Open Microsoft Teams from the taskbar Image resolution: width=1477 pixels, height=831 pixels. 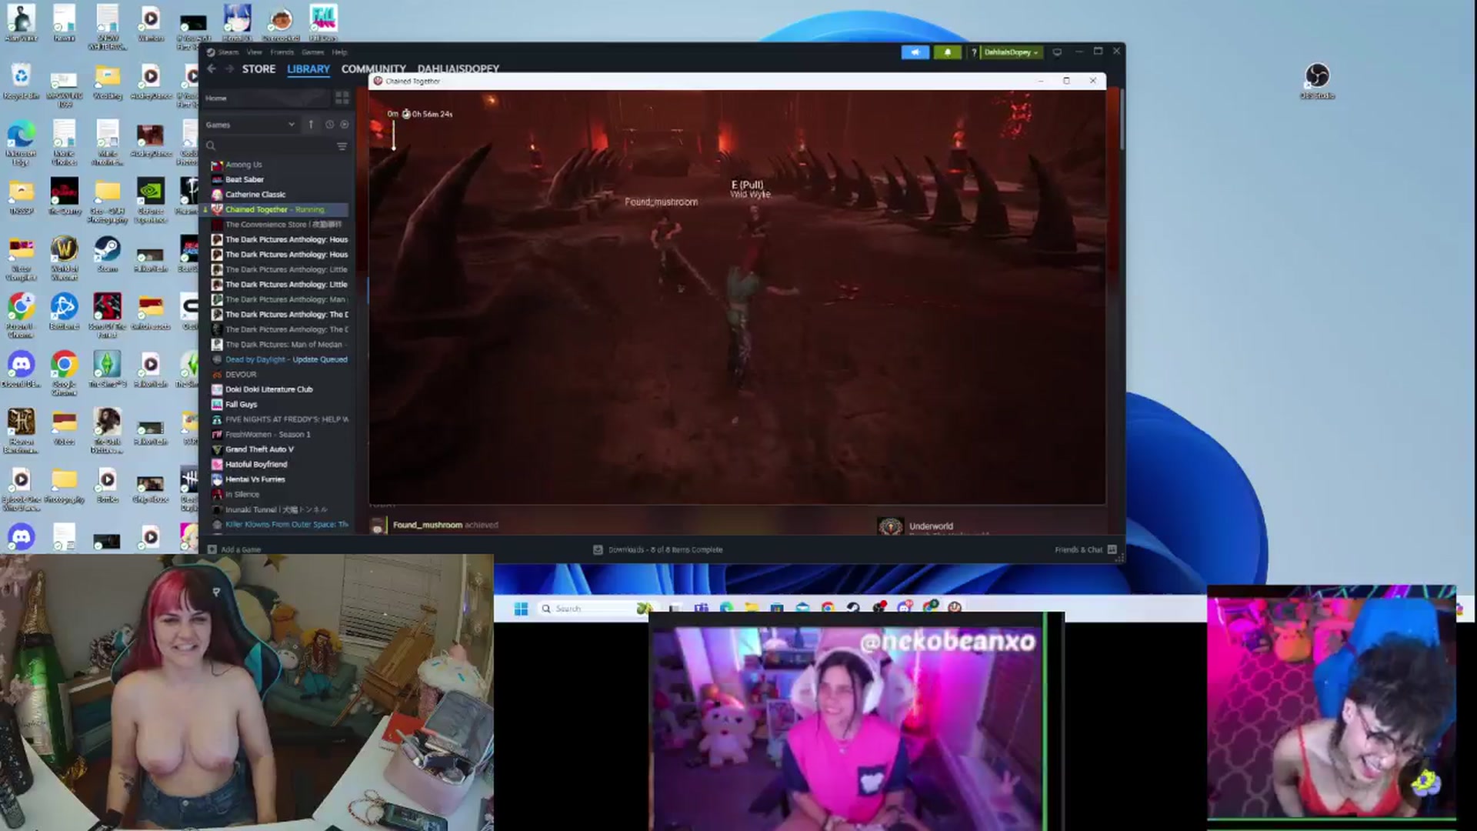coord(701,609)
